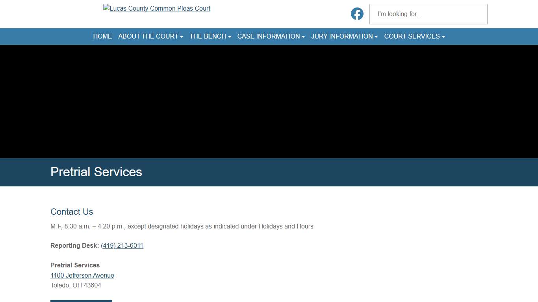Click the caret arrow beside Jury Information
Image resolution: width=538 pixels, height=302 pixels.
[x=376, y=37]
